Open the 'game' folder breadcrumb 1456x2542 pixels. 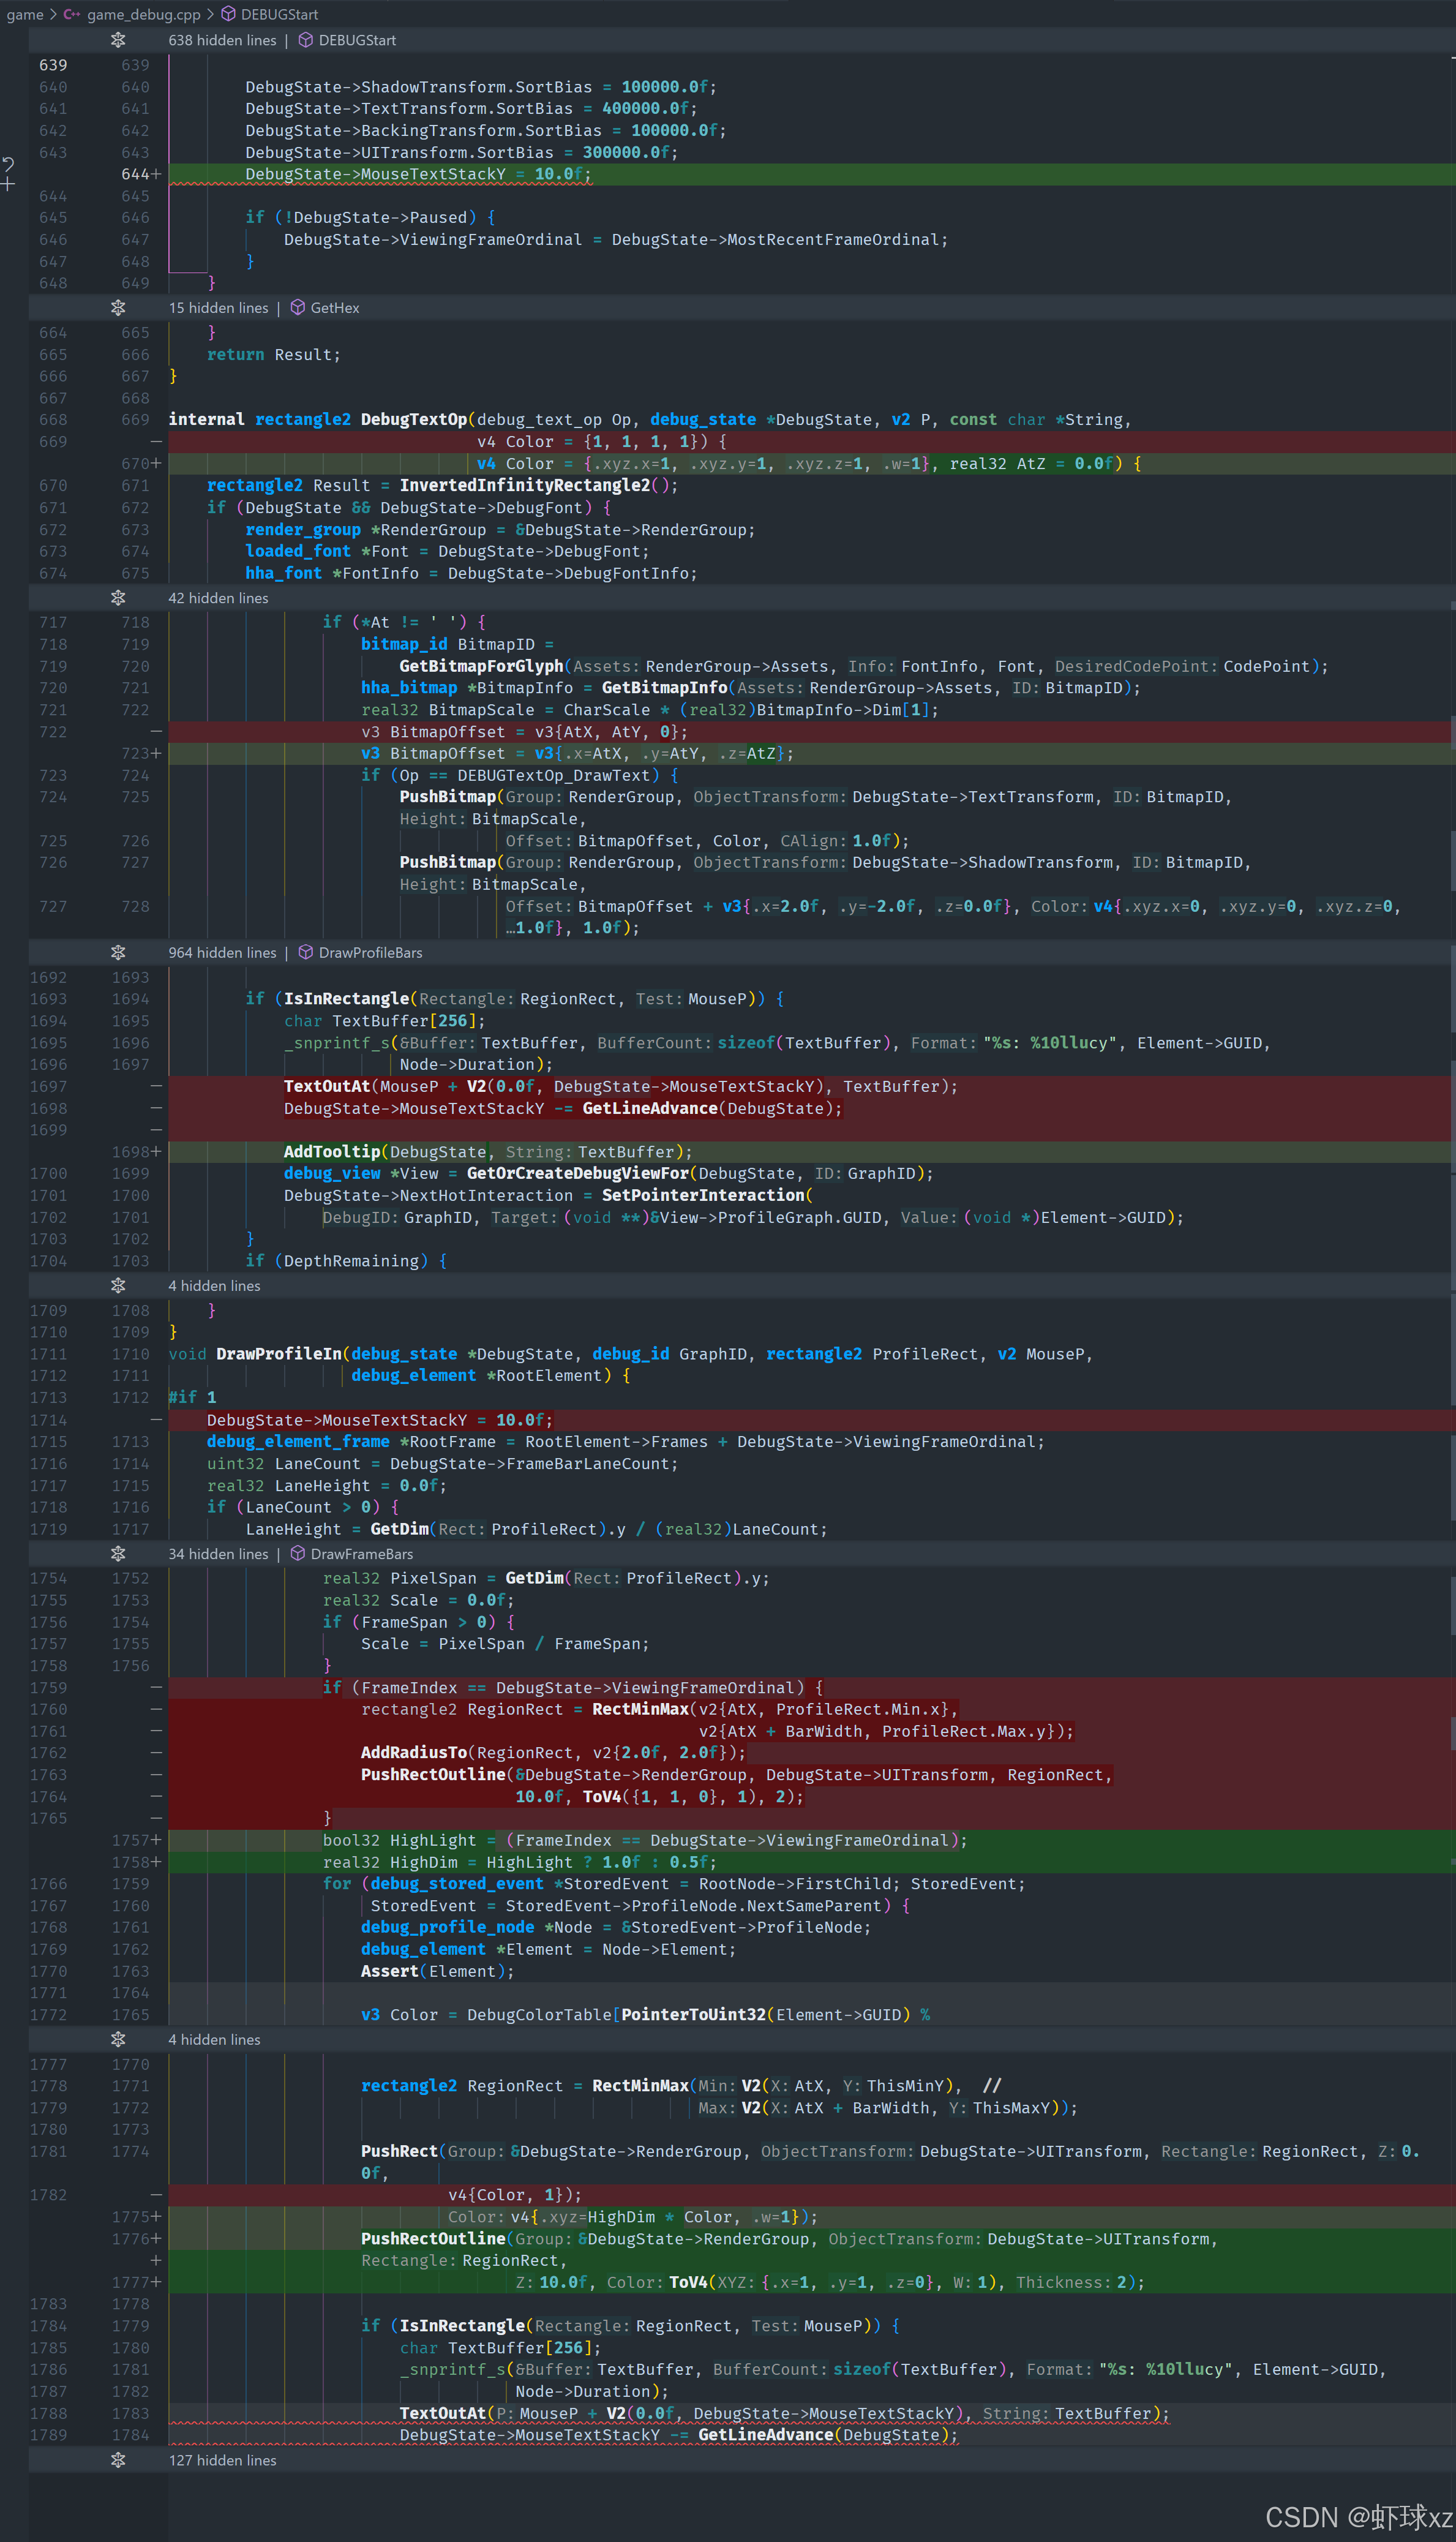point(24,14)
